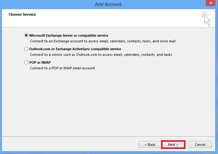This screenshot has width=218, height=154.
Task: Select the POP or IMAP radio button
Action: (x=26, y=62)
